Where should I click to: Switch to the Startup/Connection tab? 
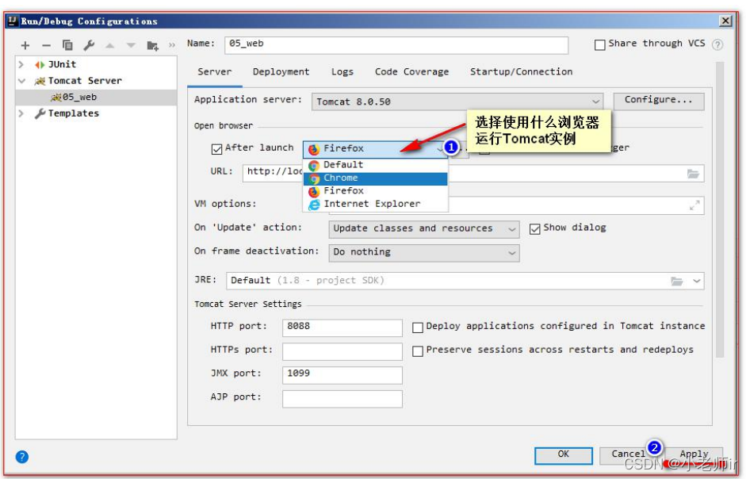(x=521, y=72)
